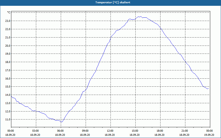Click the 14,0 y-axis value
Viewport: 221px width, 138px height.
tap(8, 95)
